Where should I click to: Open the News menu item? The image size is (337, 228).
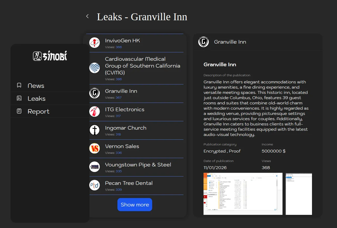36,86
